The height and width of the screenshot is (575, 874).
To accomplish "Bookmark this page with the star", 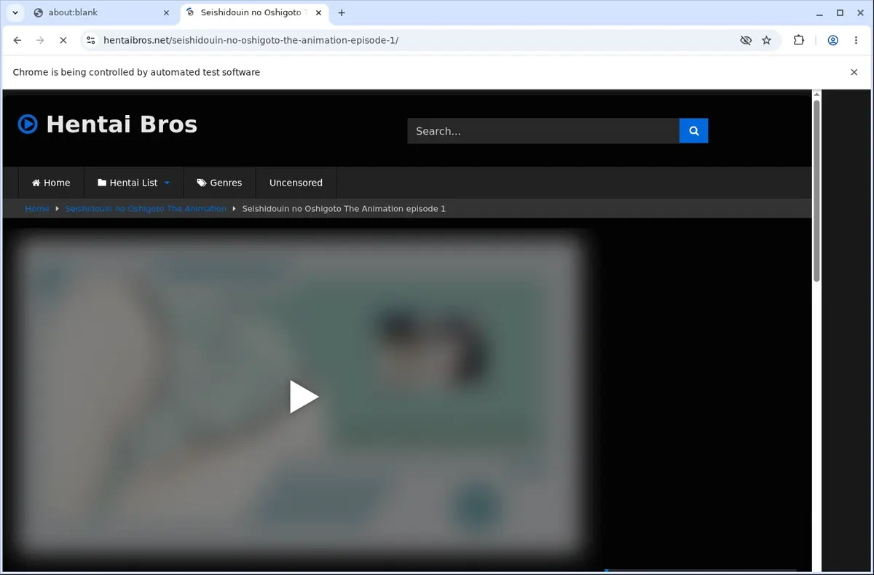I will 767,40.
